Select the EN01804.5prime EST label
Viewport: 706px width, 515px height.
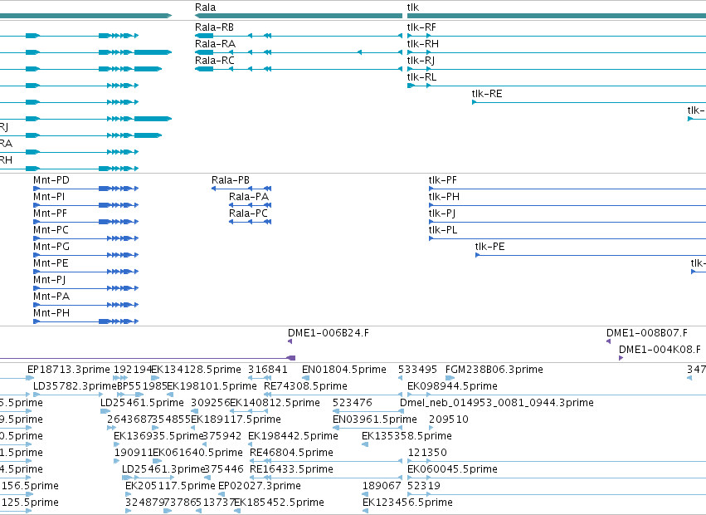pyautogui.click(x=344, y=370)
